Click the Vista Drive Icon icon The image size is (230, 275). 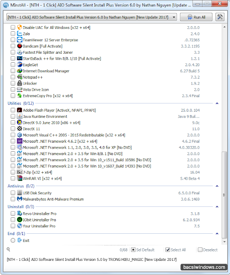(x=19, y=89)
